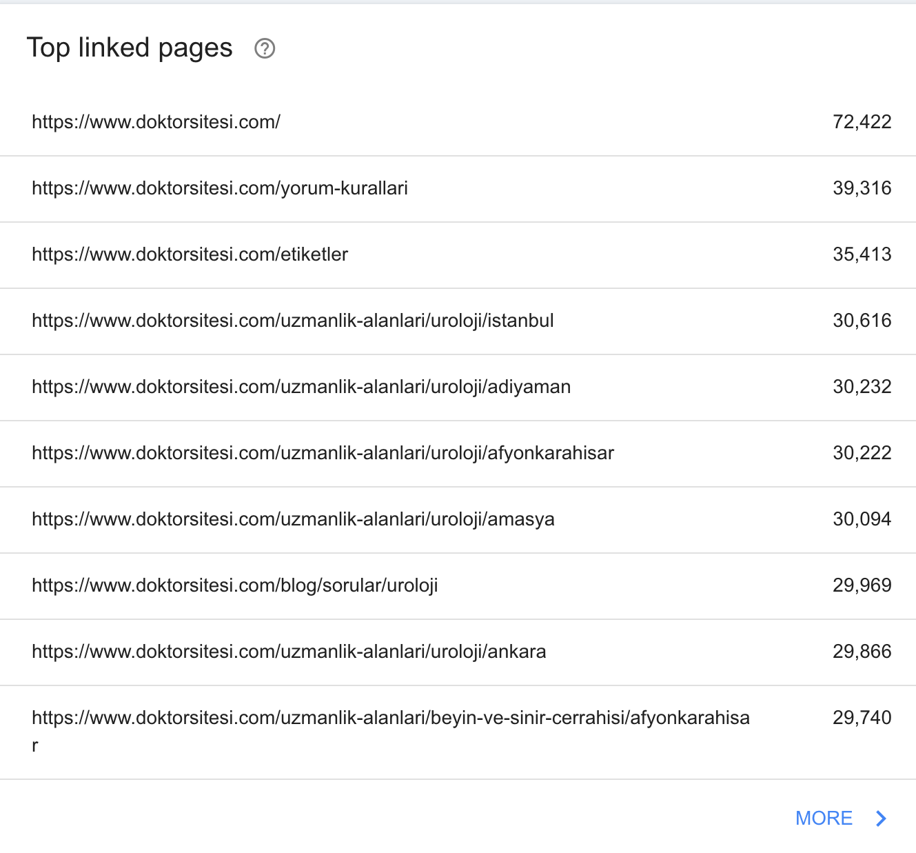Image resolution: width=916 pixels, height=853 pixels.
Task: Select the uroloji/ankara linked page
Action: [x=458, y=652]
